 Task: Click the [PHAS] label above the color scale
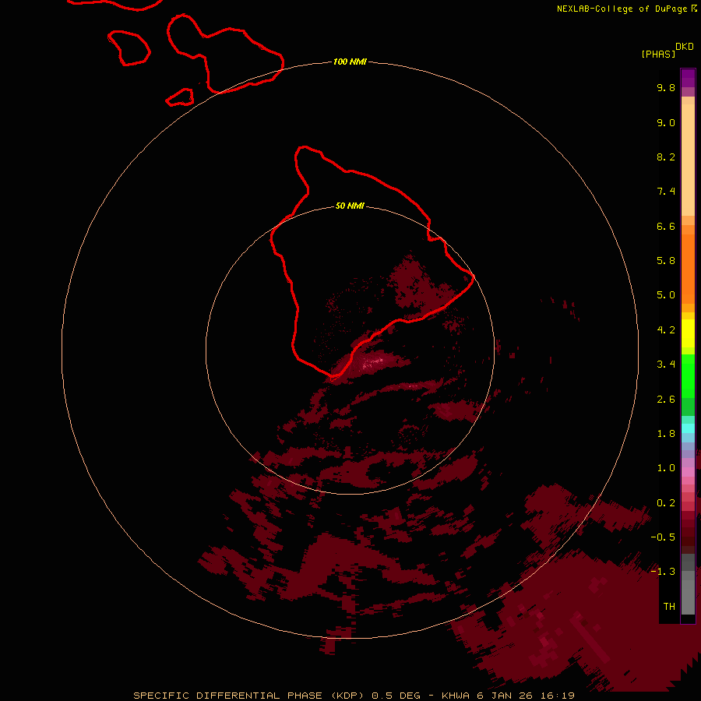658,54
